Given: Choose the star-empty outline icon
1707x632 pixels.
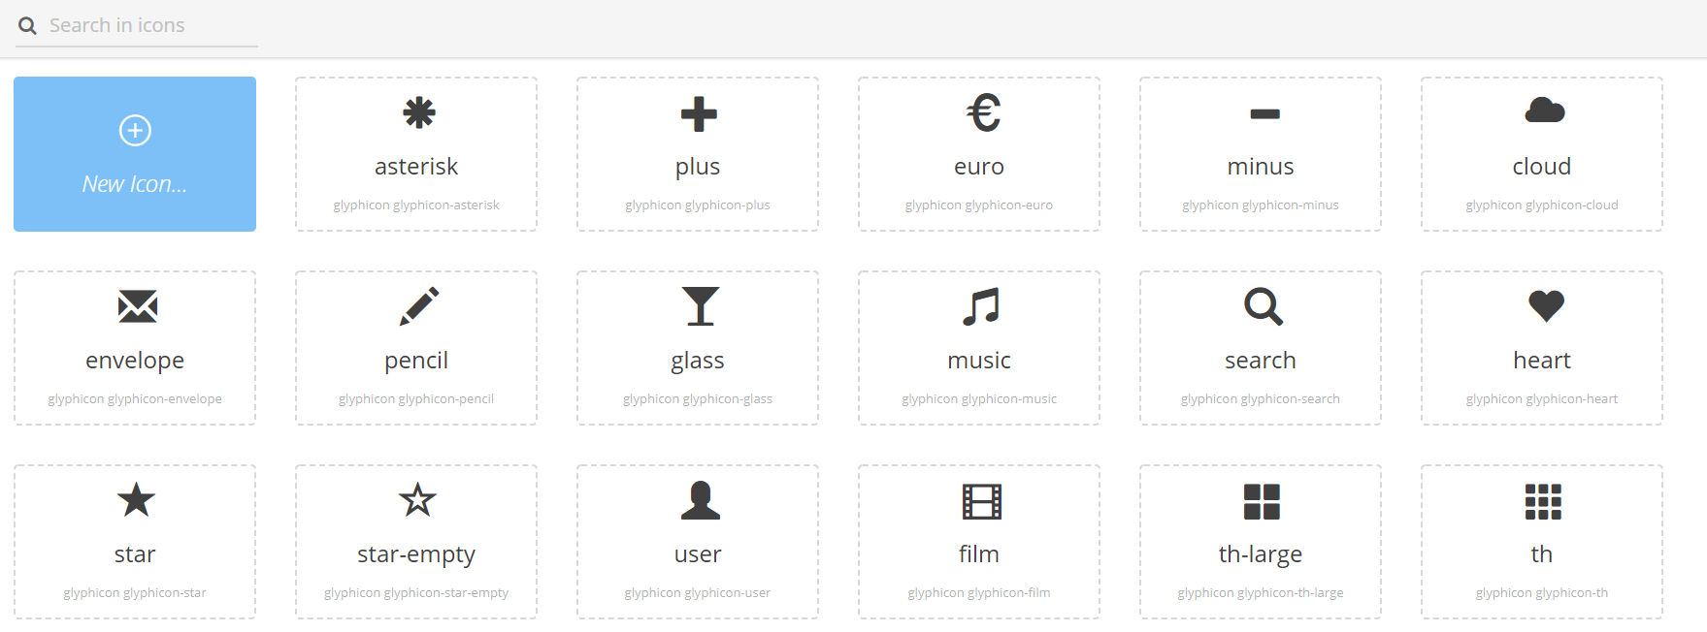Looking at the screenshot, I should coord(417,501).
